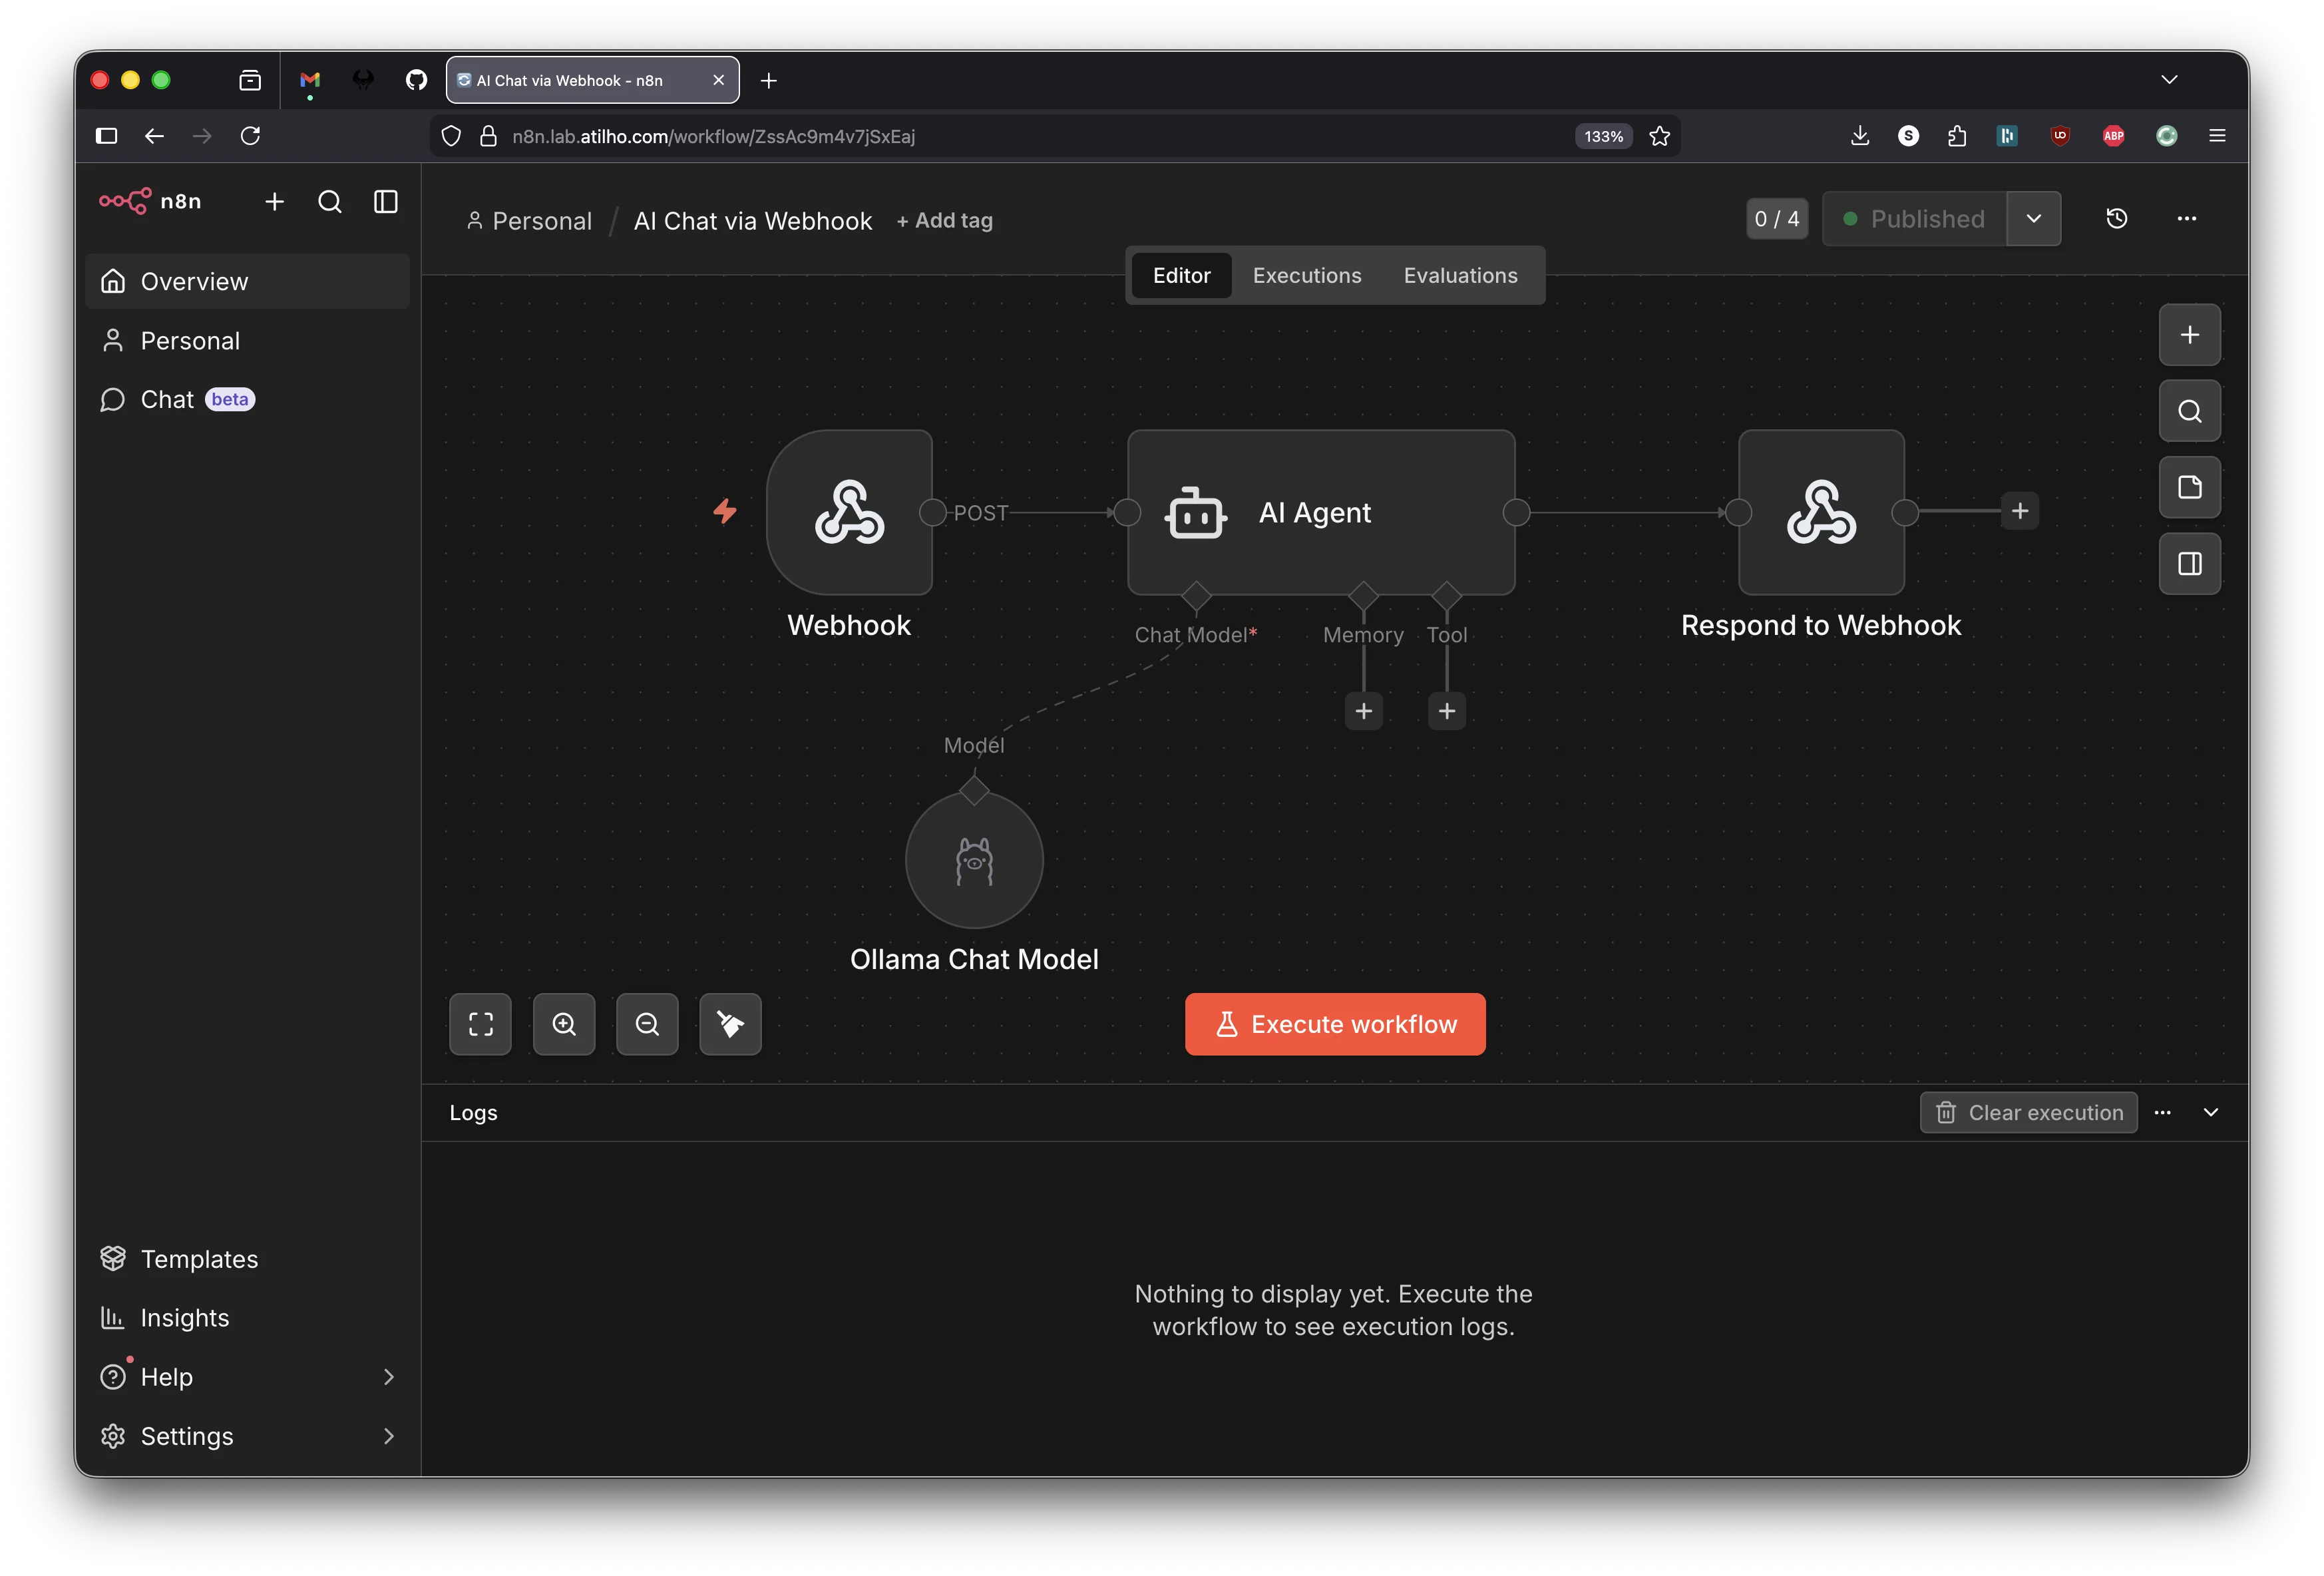Expand the Help menu chevron
Image resolution: width=2324 pixels, height=1576 pixels.
point(389,1377)
